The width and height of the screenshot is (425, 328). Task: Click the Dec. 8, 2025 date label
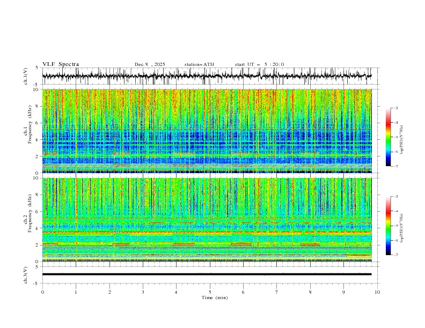[150, 64]
